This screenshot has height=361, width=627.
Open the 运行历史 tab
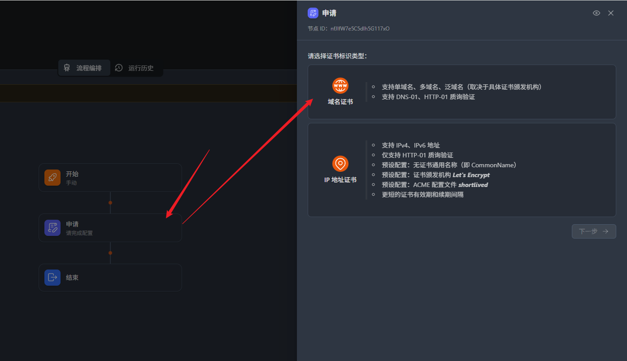point(141,68)
